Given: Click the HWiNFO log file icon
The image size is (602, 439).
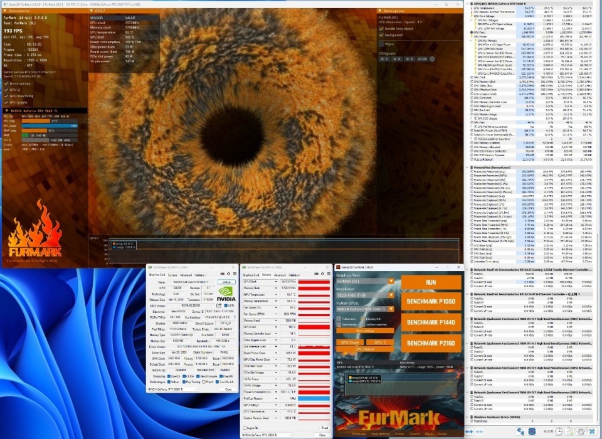Looking at the screenshot, I should click(x=570, y=431).
